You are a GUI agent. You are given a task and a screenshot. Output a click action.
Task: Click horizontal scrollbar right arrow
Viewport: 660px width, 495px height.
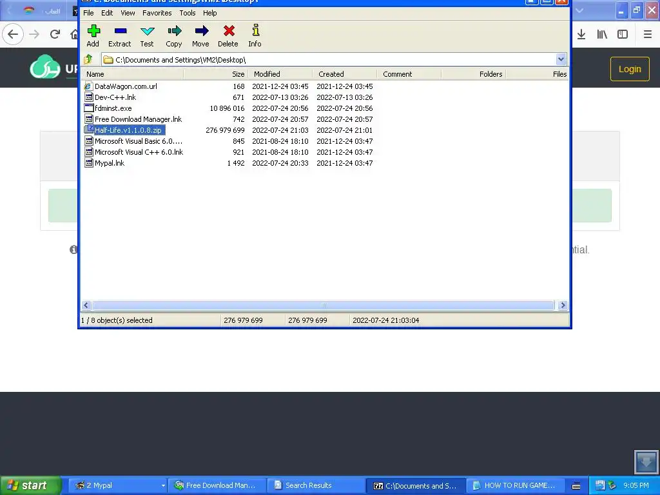point(563,305)
